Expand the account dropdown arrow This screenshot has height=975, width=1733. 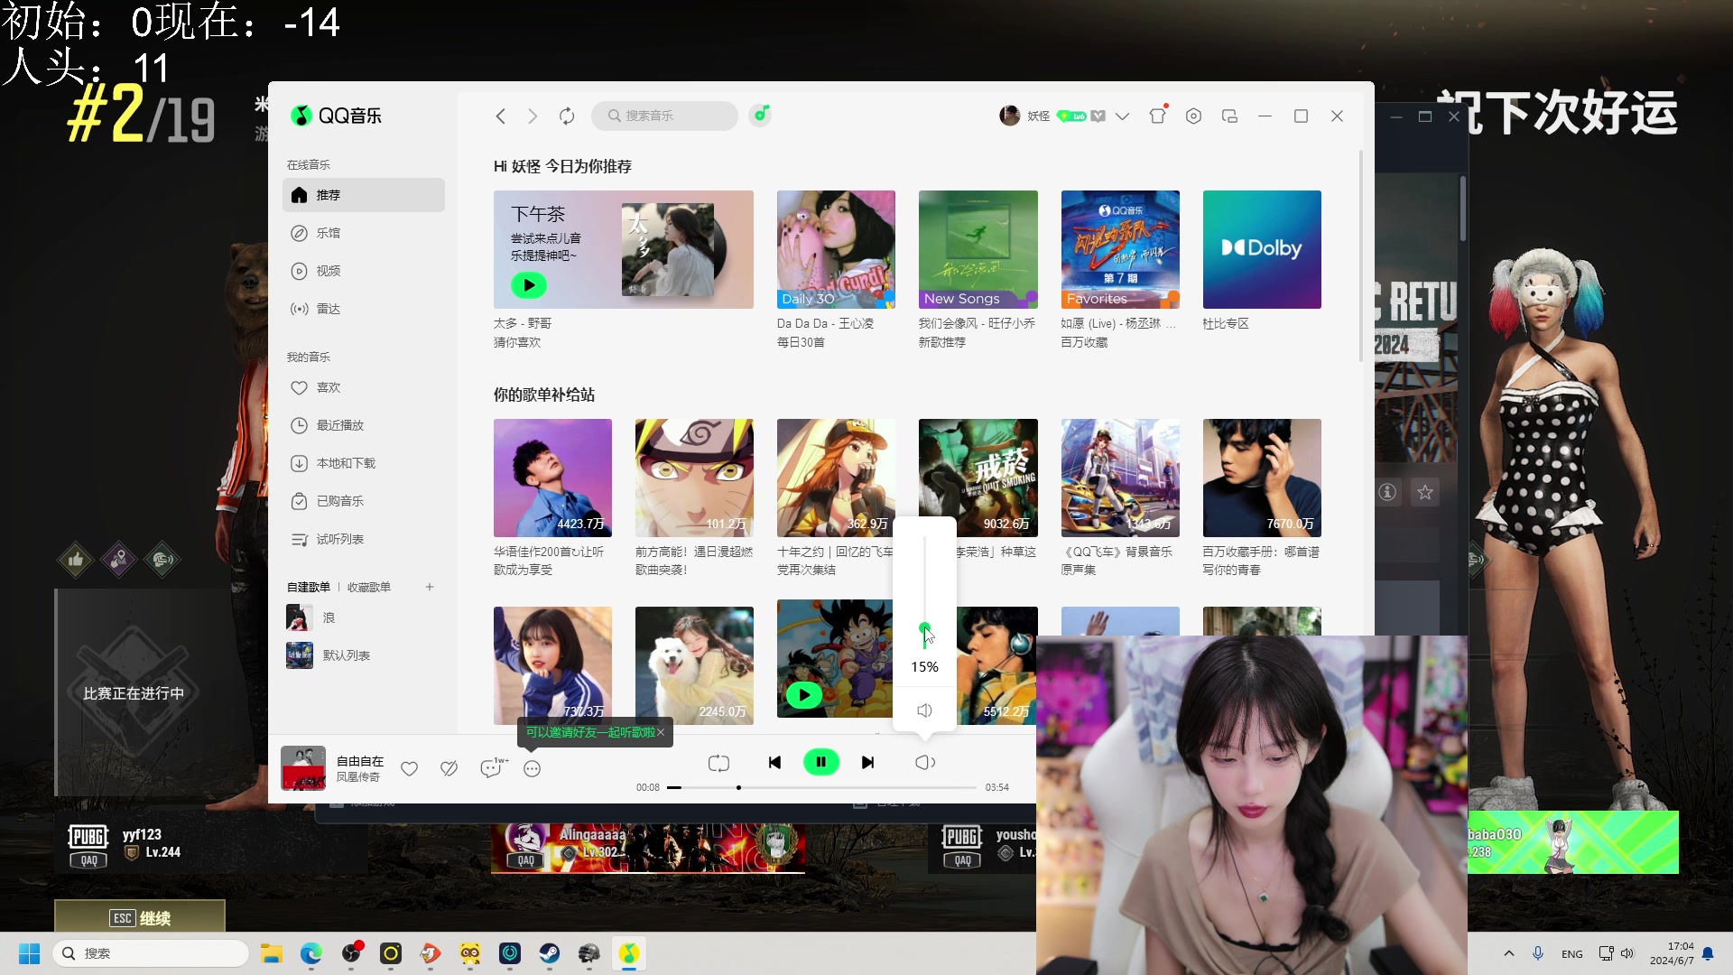[1122, 116]
